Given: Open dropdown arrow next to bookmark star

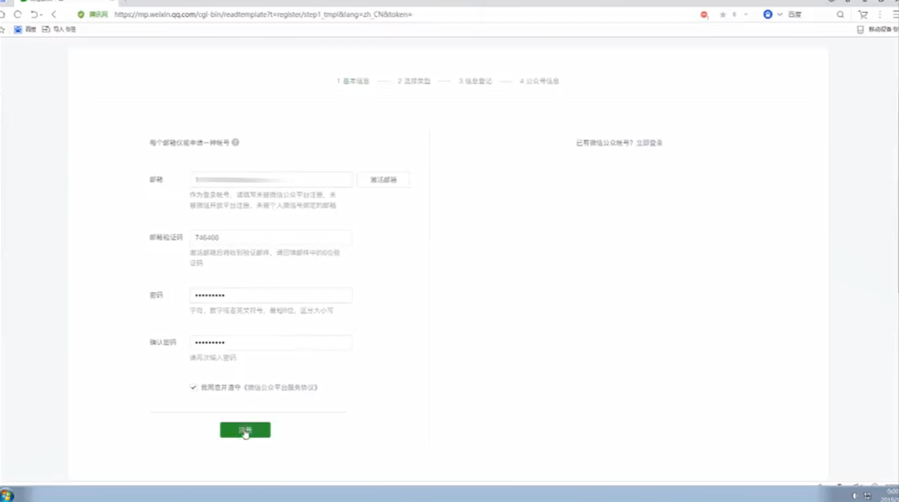Looking at the screenshot, I should [746, 14].
